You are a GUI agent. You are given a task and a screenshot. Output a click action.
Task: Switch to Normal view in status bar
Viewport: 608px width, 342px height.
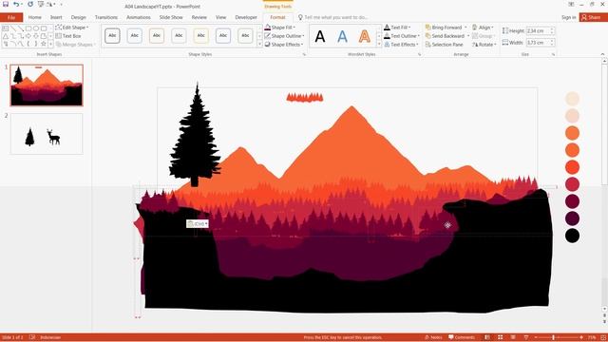click(x=487, y=337)
